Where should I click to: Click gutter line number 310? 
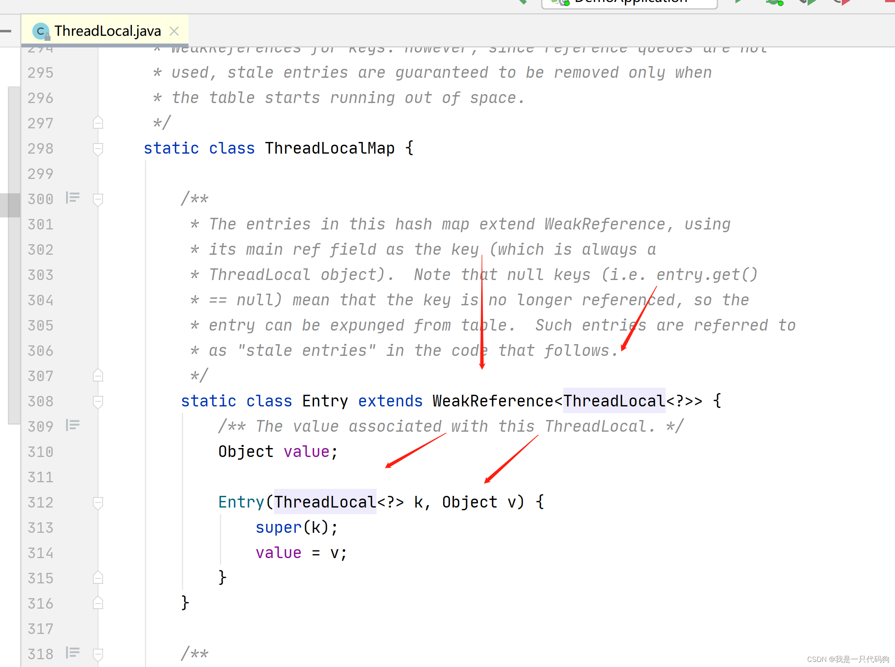40,452
